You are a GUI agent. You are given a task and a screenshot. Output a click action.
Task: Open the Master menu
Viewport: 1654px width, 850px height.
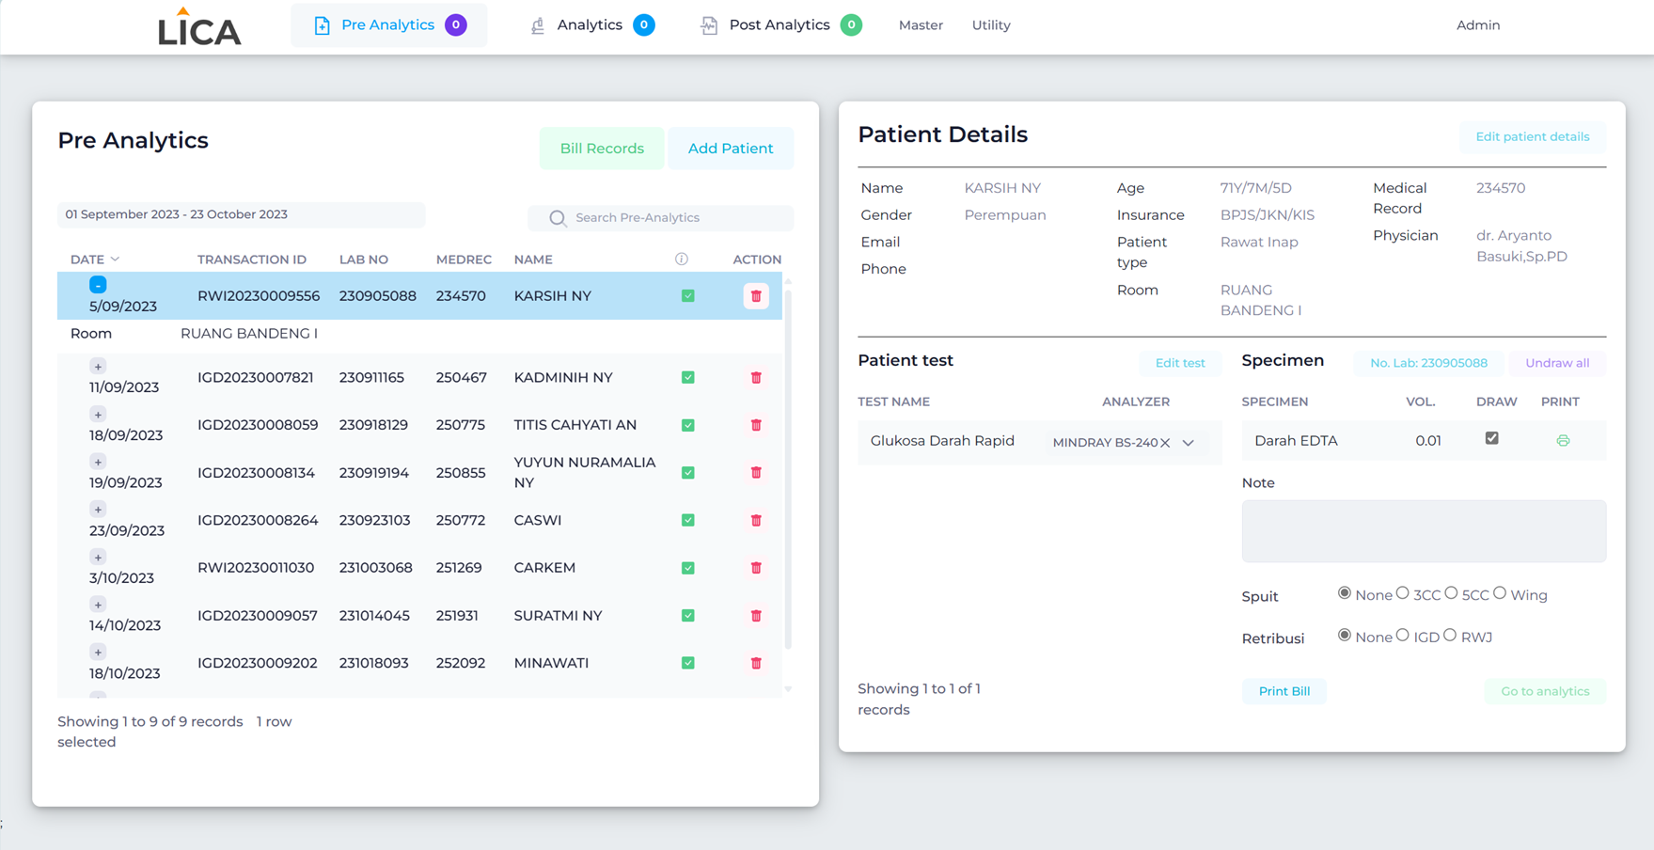(x=921, y=25)
